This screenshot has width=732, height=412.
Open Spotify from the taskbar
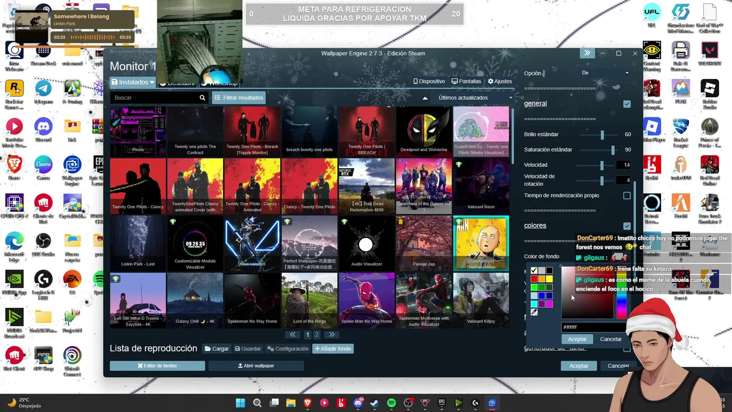click(x=391, y=403)
